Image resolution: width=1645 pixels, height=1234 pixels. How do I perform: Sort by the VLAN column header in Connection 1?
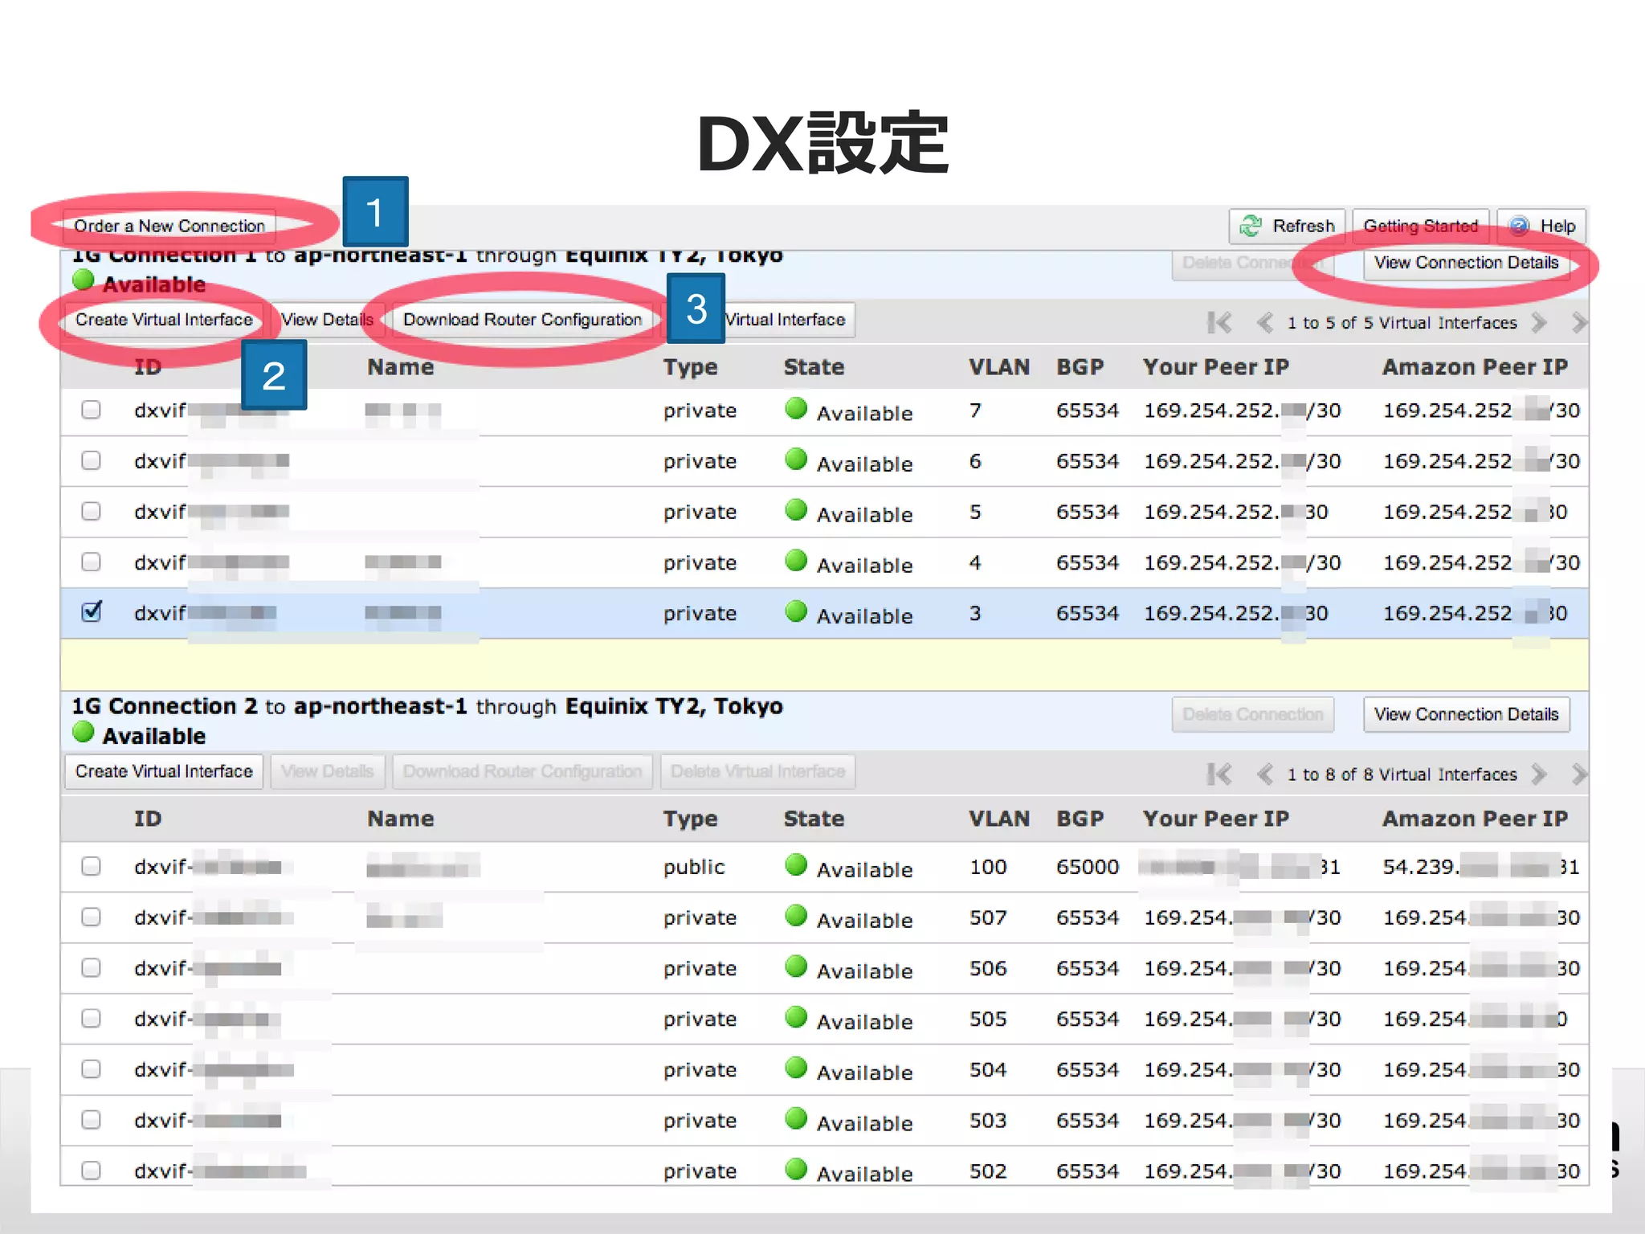point(998,367)
